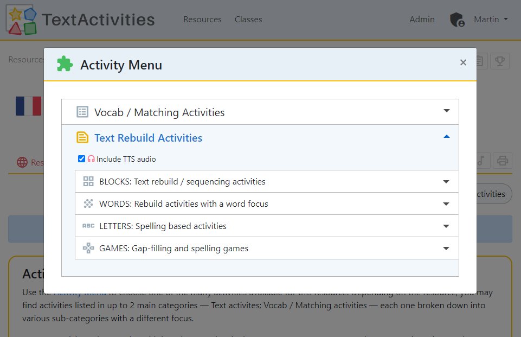Image resolution: width=521 pixels, height=337 pixels.
Task: Click the printer icon button
Action: (503, 161)
